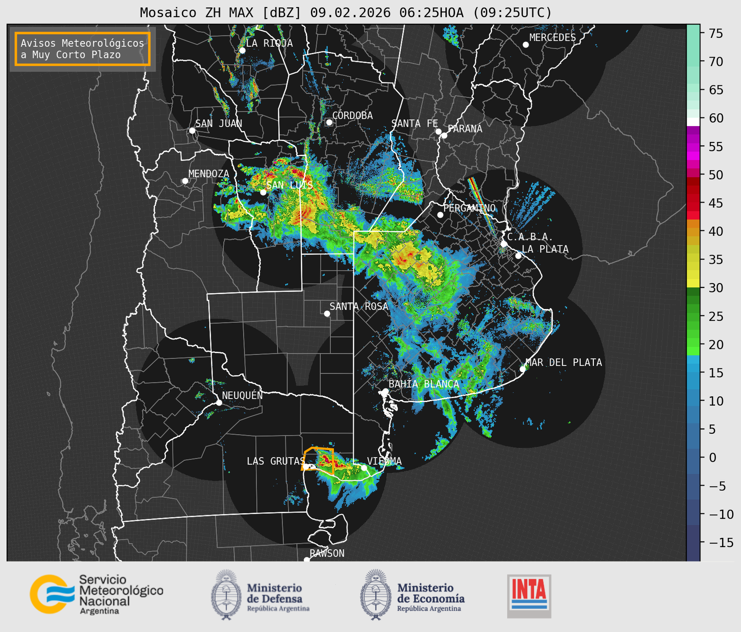Click the Servicio Meteorológico Nacional text
Screen dimensions: 741x632
coord(121,594)
